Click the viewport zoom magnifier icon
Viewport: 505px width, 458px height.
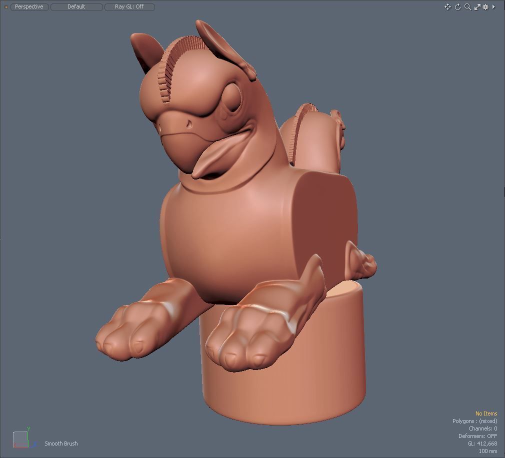(467, 7)
